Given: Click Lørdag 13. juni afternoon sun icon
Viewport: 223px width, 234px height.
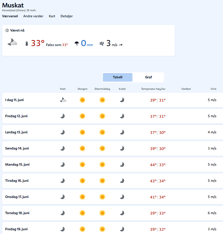Looking at the screenshot, I should point(102,132).
